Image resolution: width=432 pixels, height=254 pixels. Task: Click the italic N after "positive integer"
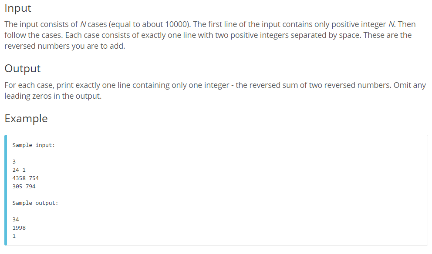point(389,24)
